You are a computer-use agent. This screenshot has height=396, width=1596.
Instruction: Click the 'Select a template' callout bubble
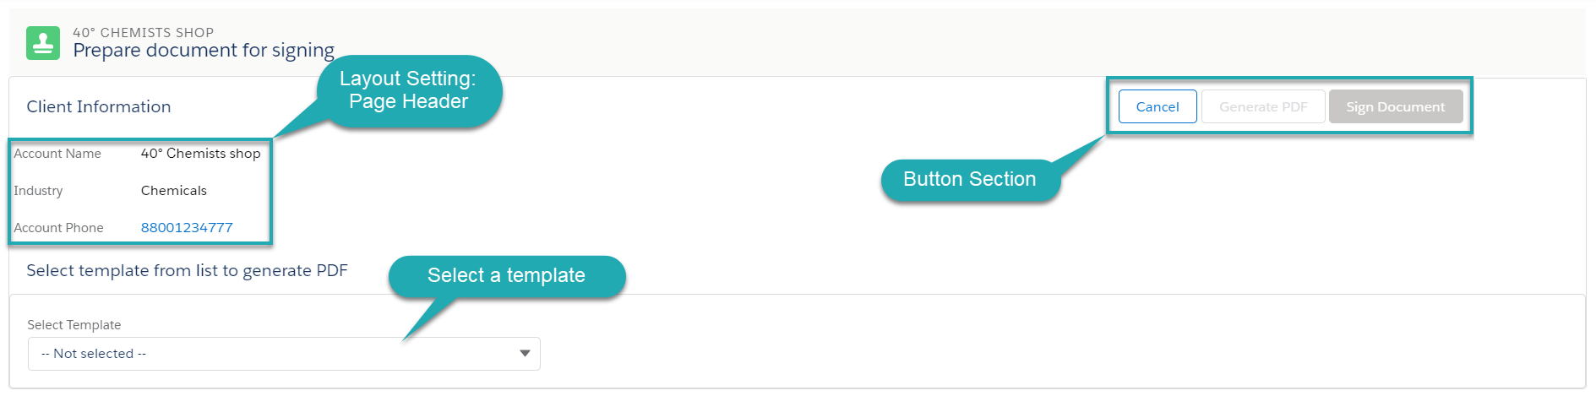[506, 276]
